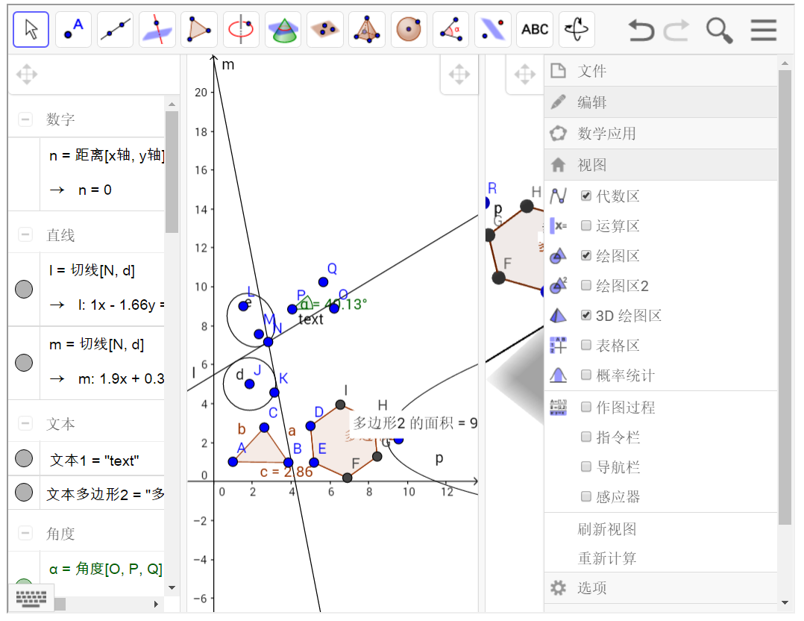Click menu panel scroll-down arrow
Viewport: 804px width, 621px height.
(x=785, y=602)
